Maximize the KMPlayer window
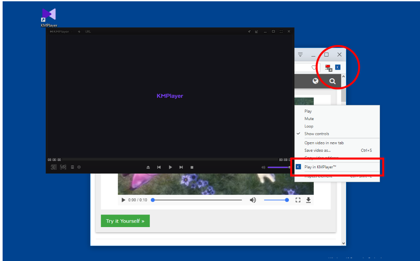 (x=273, y=31)
